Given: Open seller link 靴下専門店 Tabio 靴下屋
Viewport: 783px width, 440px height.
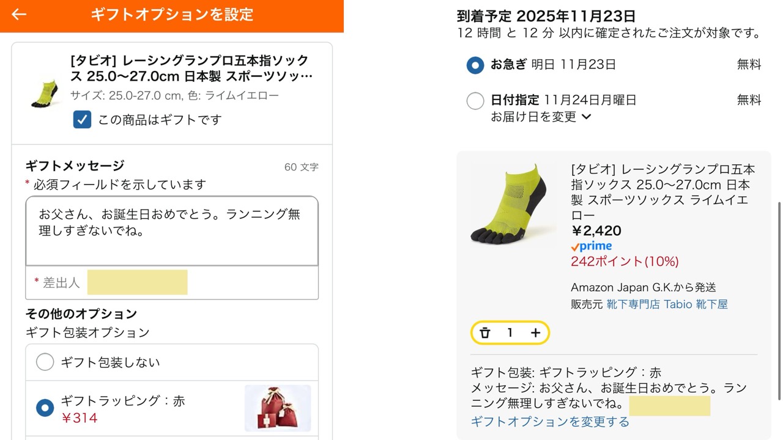Looking at the screenshot, I should 667,304.
